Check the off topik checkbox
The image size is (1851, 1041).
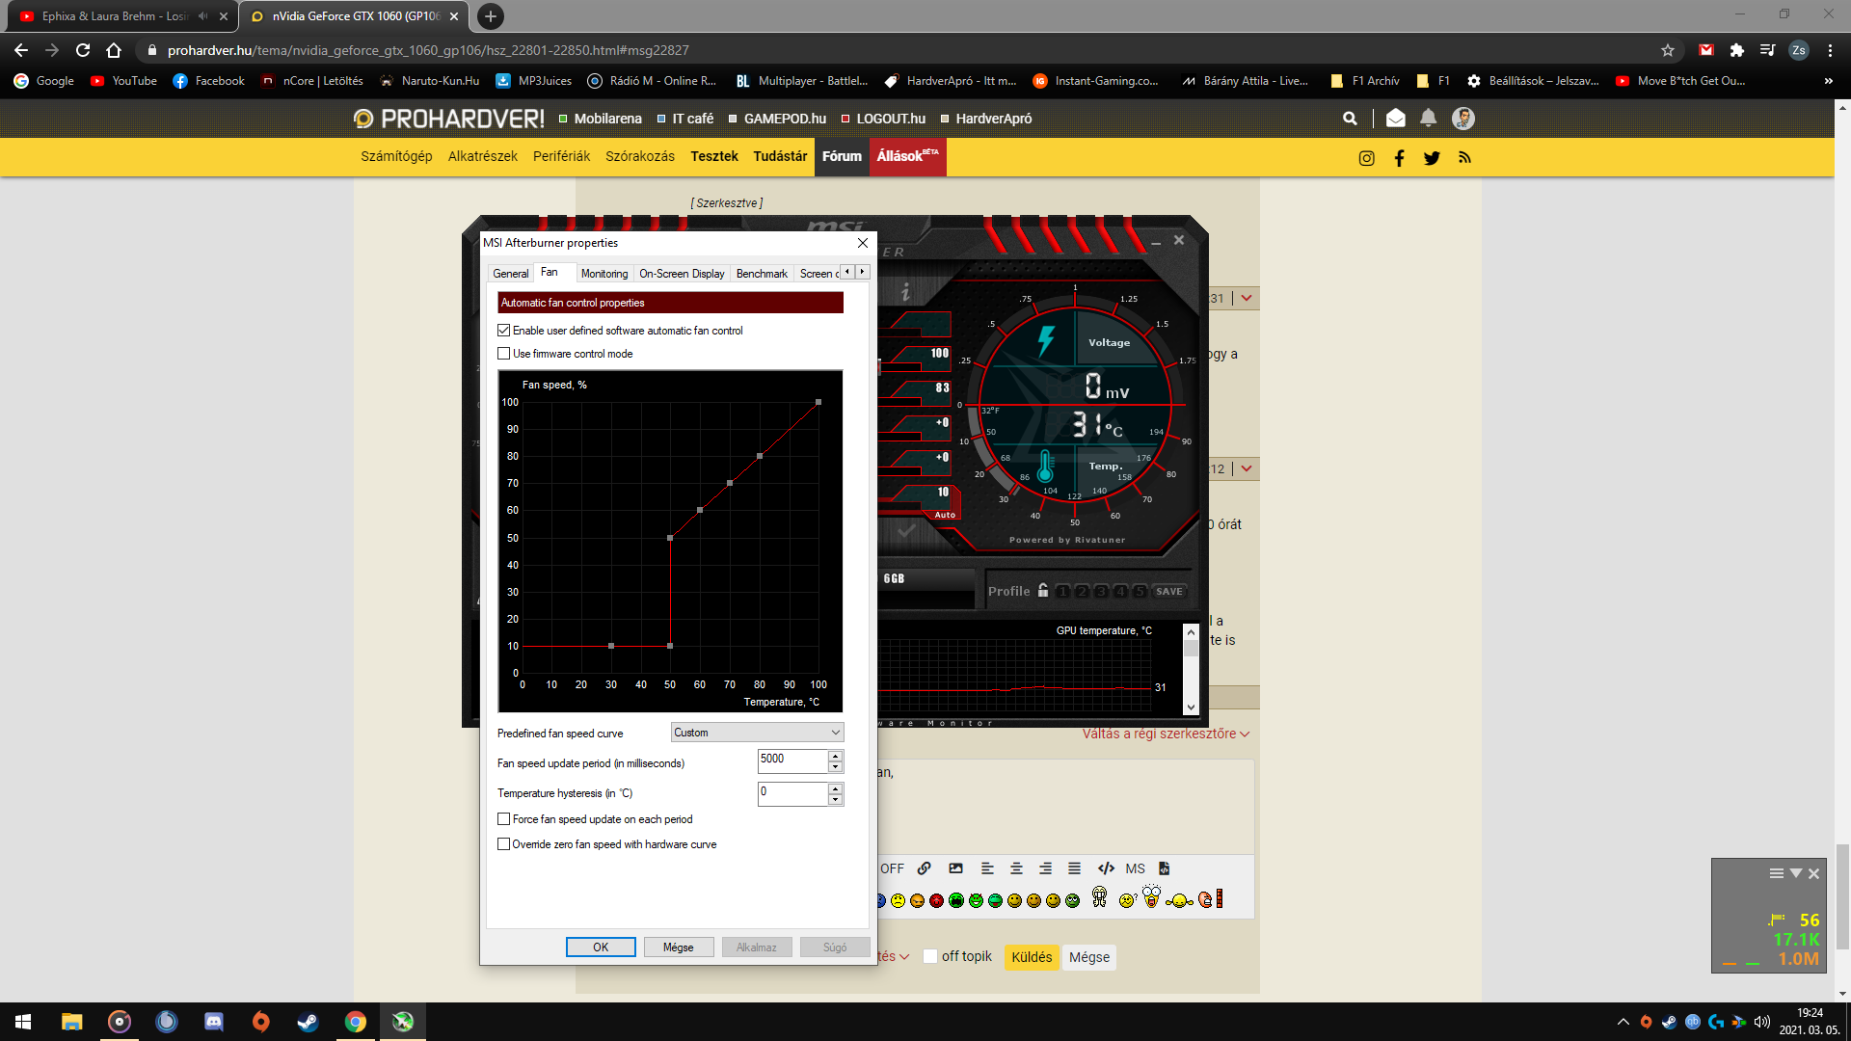(930, 956)
